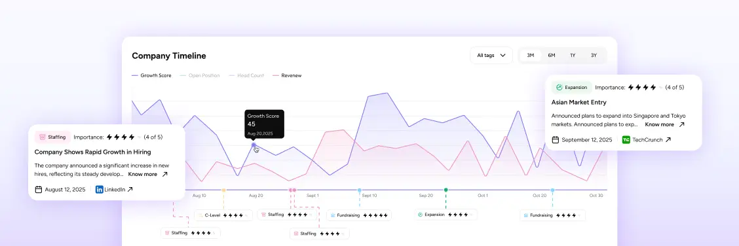Select the Fundraising chip near Oct 20
Image resolution: width=739 pixels, height=246 pixels.
pos(553,215)
